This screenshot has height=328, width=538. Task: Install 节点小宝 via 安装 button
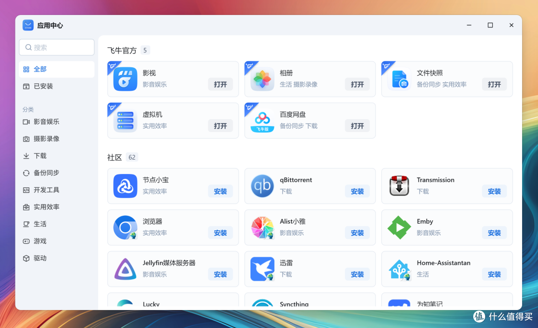[220, 191]
